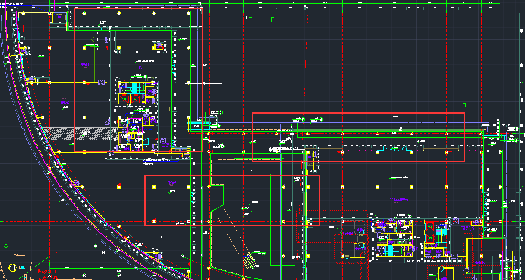Image resolution: width=525 pixels, height=280 pixels.
Task: Click the red text '防火分区-1'
Action: click(x=46, y=272)
